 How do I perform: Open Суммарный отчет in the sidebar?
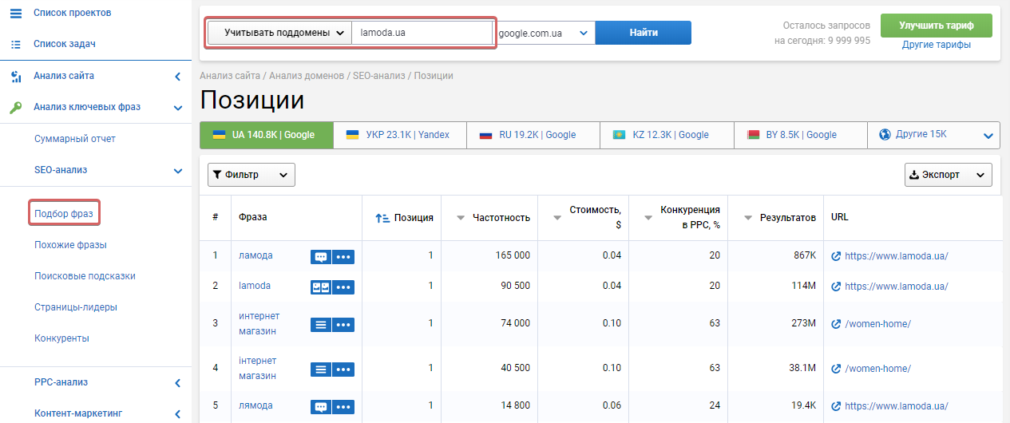(75, 139)
